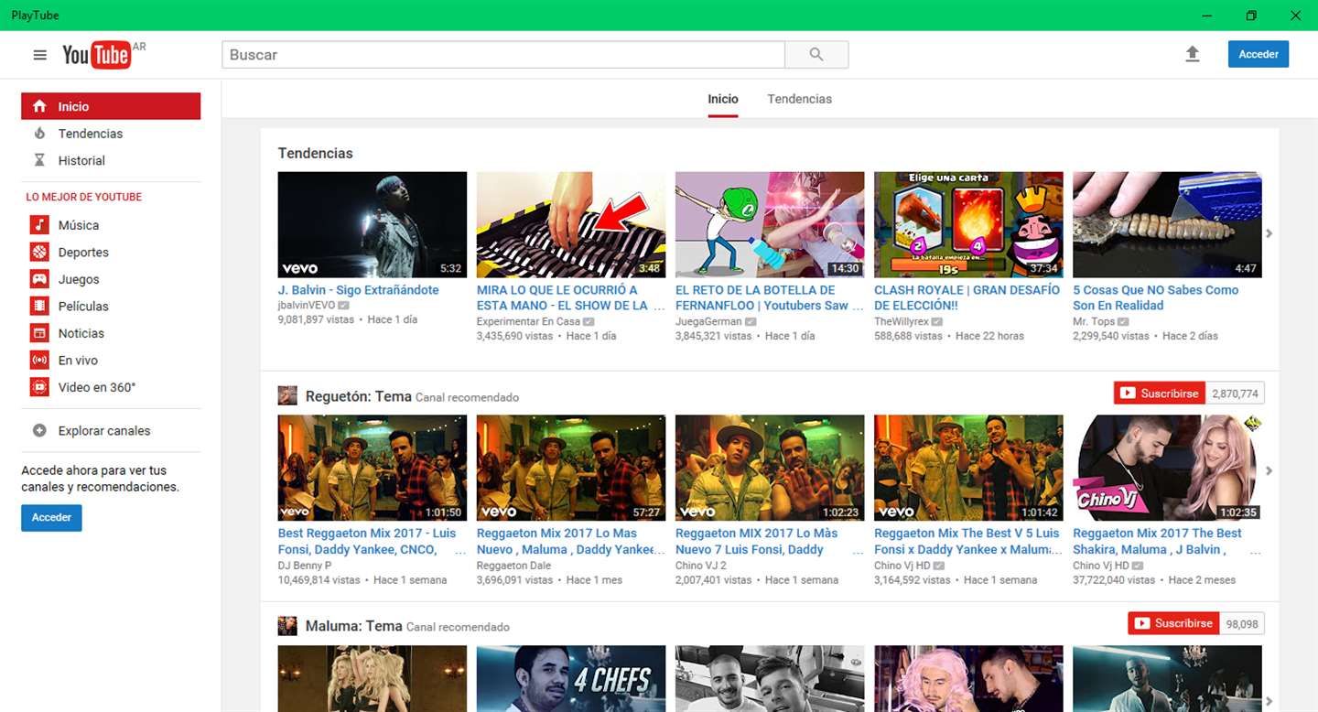
Task: Switch to the Tendencias tab
Action: [800, 99]
